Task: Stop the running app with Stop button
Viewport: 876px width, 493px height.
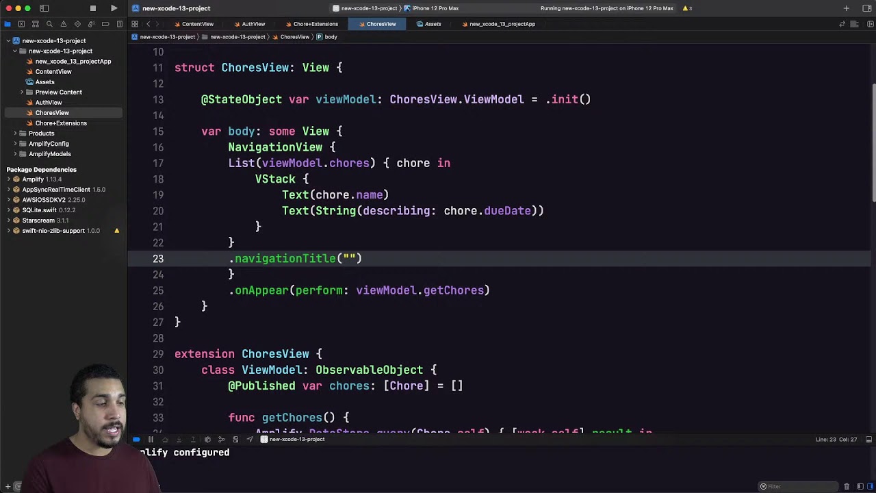Action: [x=93, y=8]
